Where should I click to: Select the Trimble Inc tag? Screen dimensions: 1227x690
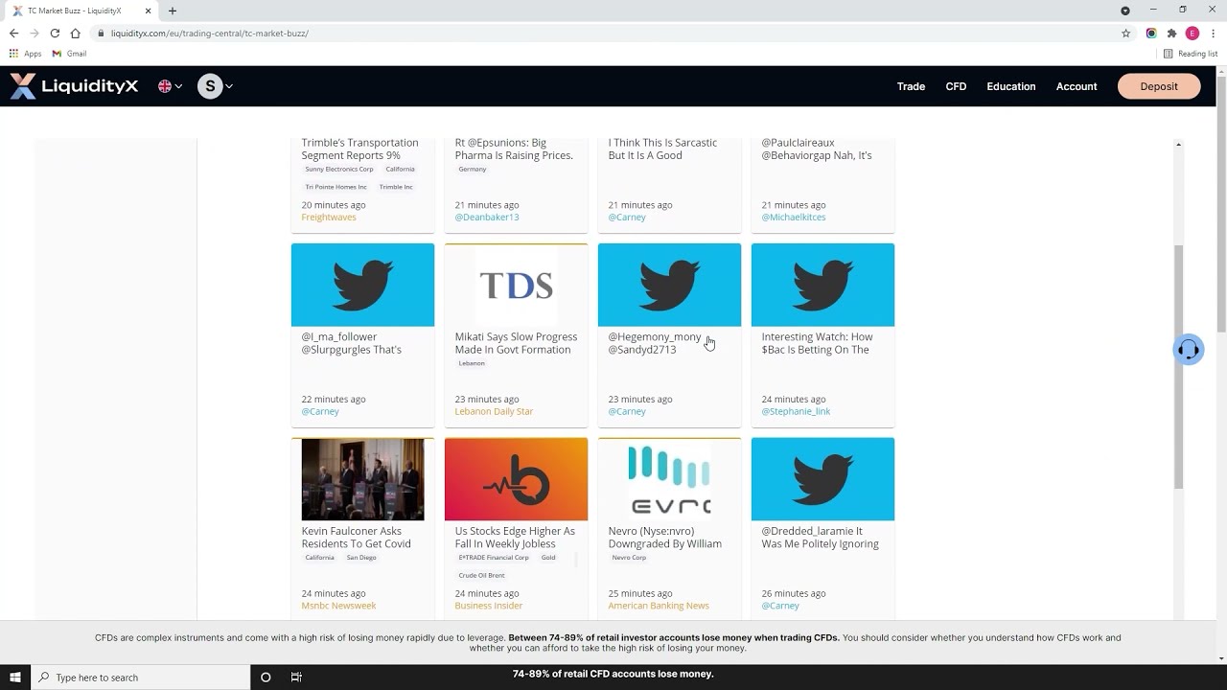click(x=396, y=187)
